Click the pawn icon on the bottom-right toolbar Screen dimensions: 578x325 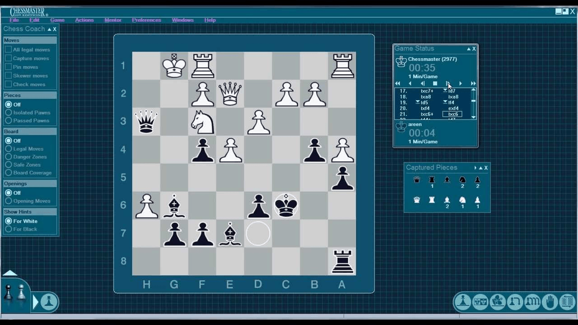point(462,302)
